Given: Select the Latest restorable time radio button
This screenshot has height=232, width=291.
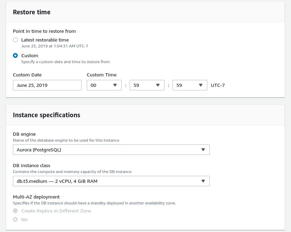Looking at the screenshot, I should tap(15, 40).
